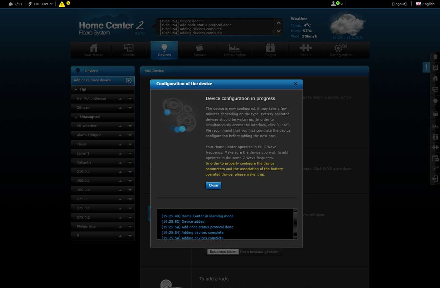Move Hal MotionSensor down with its arrow
Image resolution: width=440 pixels, height=288 pixels.
coord(130,99)
